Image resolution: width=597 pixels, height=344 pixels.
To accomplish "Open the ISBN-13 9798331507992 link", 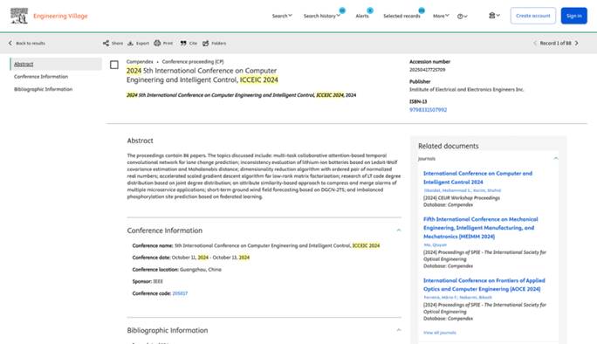I will point(428,110).
